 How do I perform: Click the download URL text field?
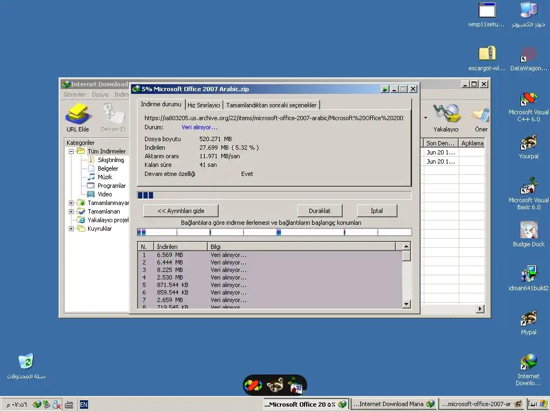274,118
